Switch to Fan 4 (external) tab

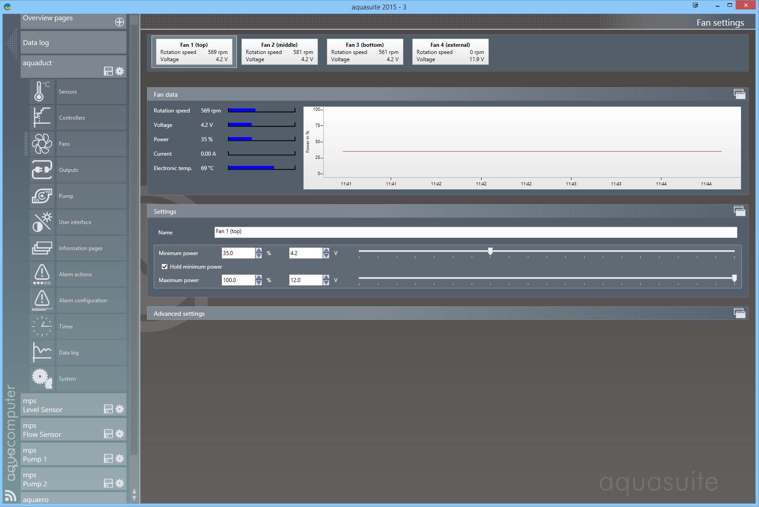(450, 52)
